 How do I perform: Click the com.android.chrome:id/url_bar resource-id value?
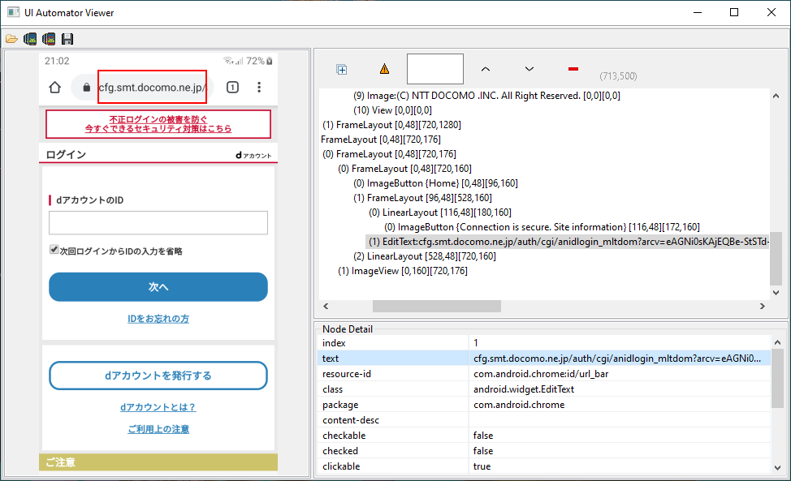pyautogui.click(x=541, y=374)
